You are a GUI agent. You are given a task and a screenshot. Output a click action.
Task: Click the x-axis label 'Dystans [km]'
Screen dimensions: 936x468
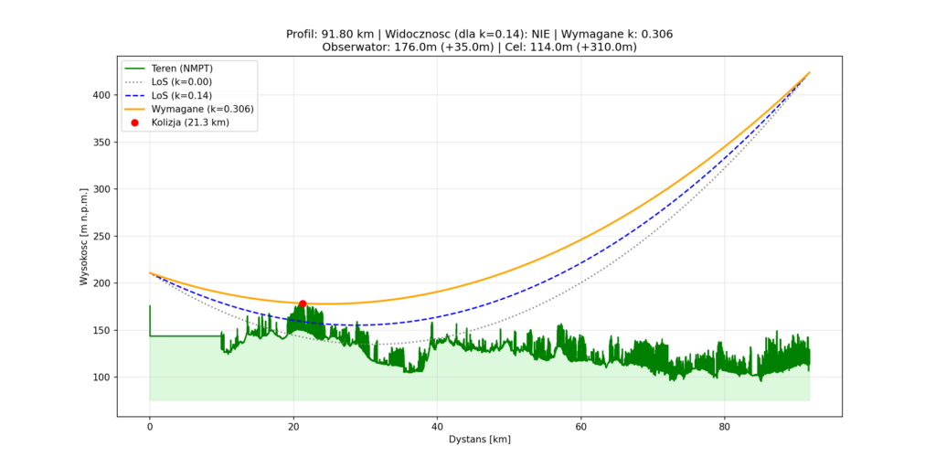[479, 439]
